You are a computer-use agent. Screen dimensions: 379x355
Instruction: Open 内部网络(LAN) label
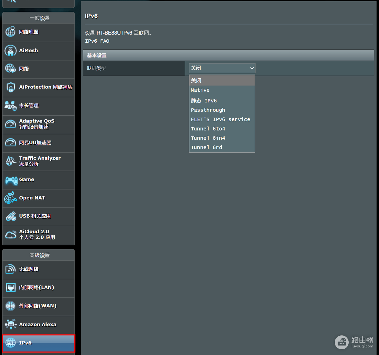click(x=37, y=287)
